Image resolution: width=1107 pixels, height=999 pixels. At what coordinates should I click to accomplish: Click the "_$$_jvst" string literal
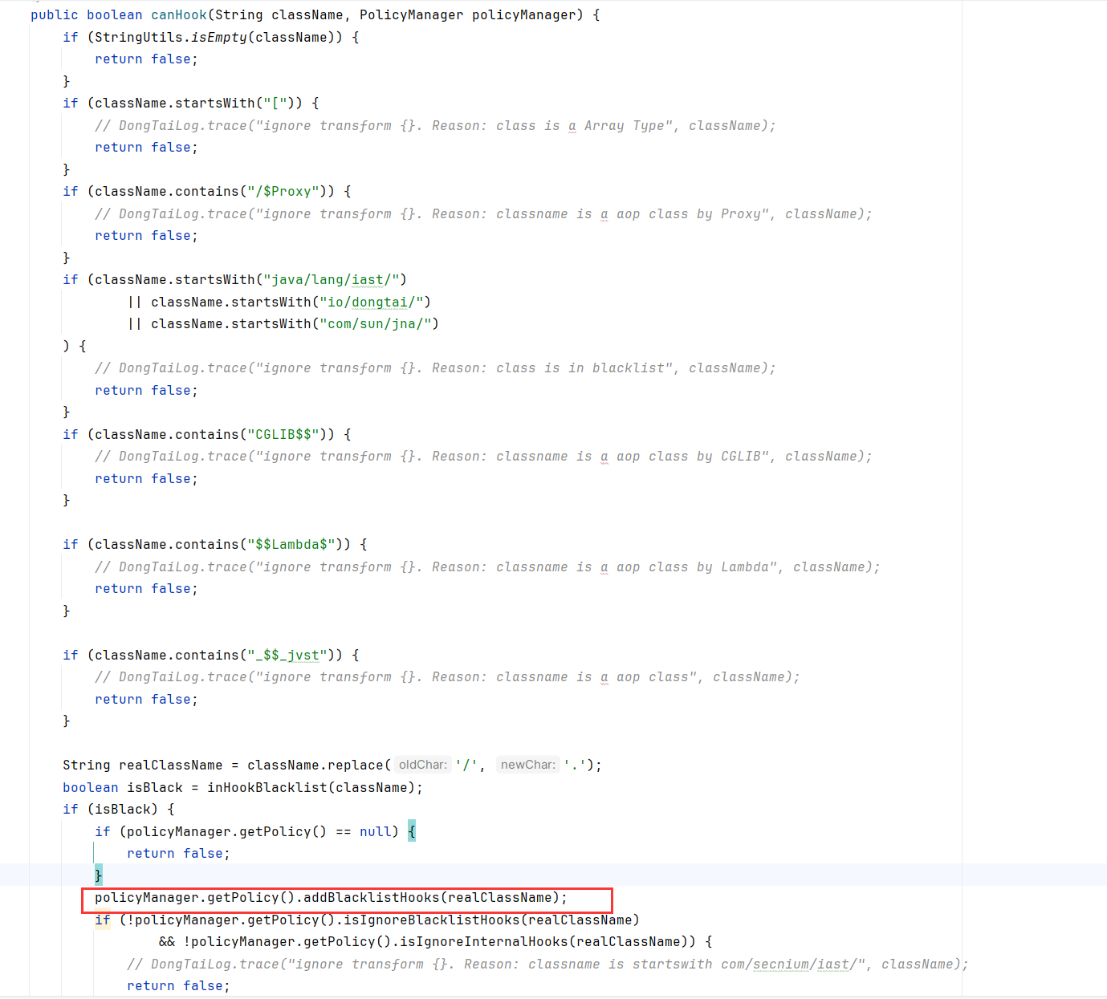pyautogui.click(x=287, y=656)
